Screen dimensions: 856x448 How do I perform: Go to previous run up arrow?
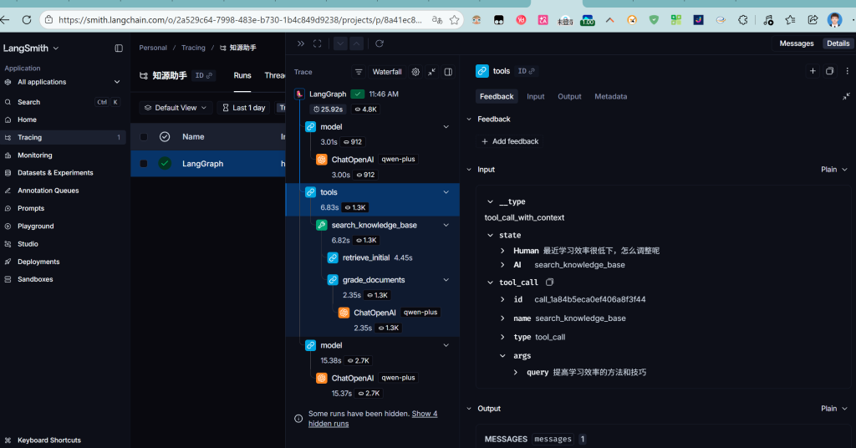[356, 43]
